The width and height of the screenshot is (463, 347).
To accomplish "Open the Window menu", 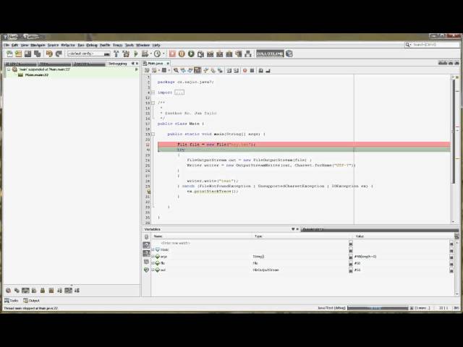I will (x=143, y=45).
